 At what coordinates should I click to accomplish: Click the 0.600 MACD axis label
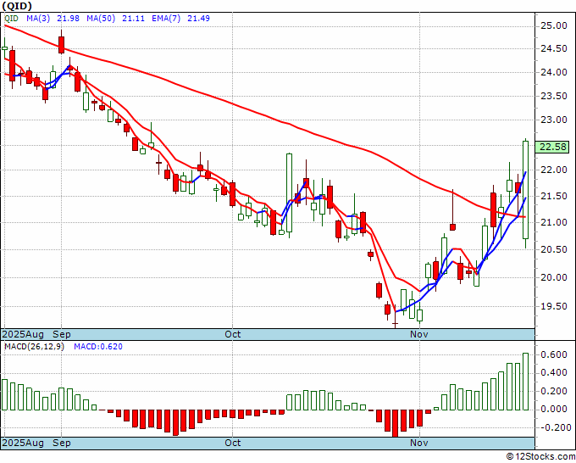(554, 354)
